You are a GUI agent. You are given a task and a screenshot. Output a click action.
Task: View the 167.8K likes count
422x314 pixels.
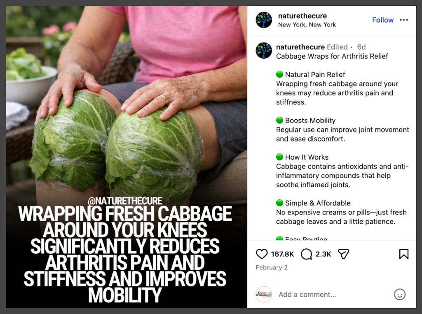point(282,254)
